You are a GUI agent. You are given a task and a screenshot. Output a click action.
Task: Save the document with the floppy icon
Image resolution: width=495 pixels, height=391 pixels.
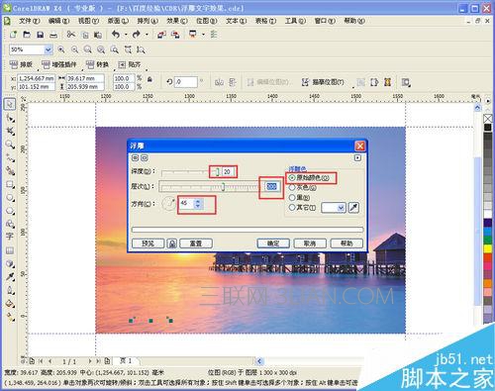click(41, 35)
